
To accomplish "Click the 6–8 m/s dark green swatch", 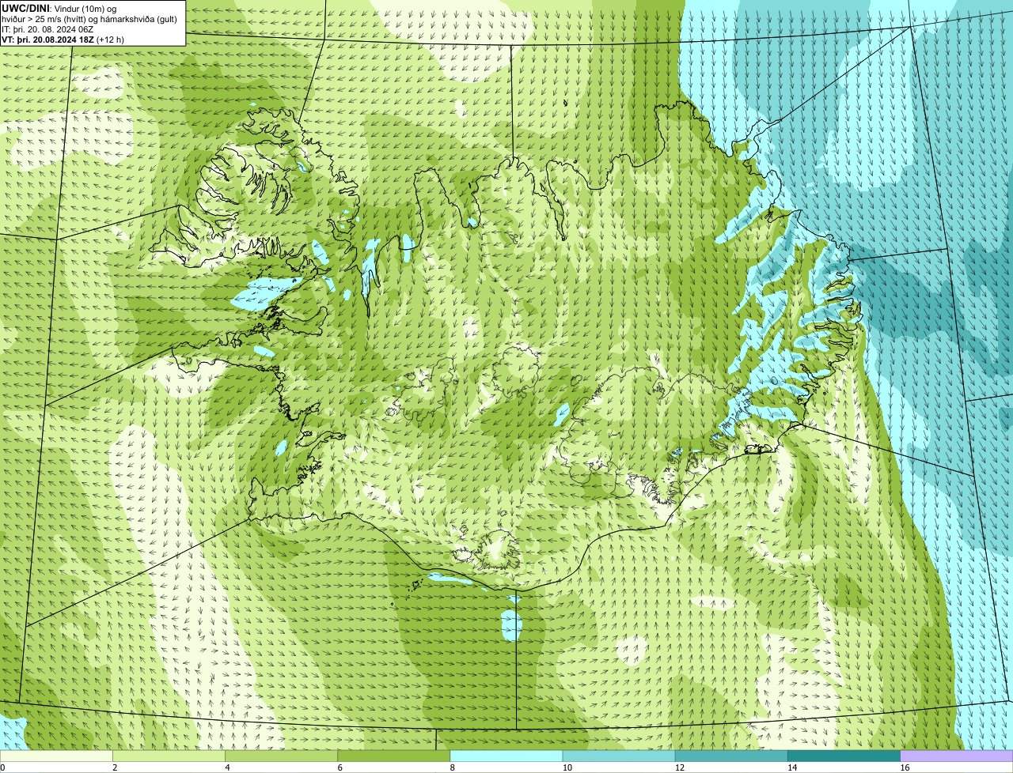I will click(x=394, y=756).
